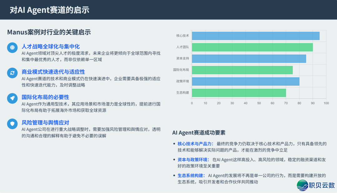Click the 人才战略全球化与集中化 heading
The image size is (337, 193).
tap(51, 47)
